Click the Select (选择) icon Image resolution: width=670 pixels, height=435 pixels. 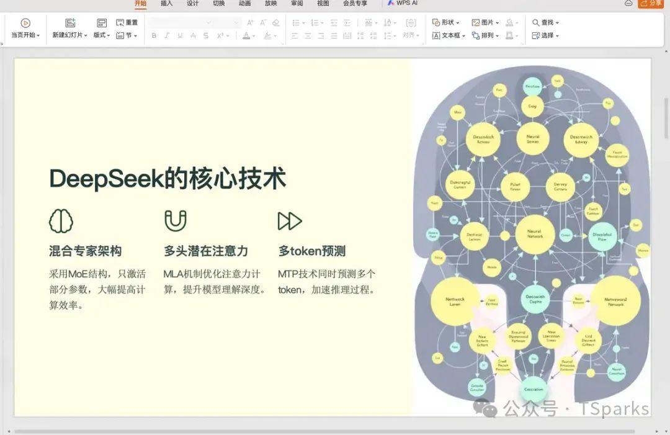535,35
